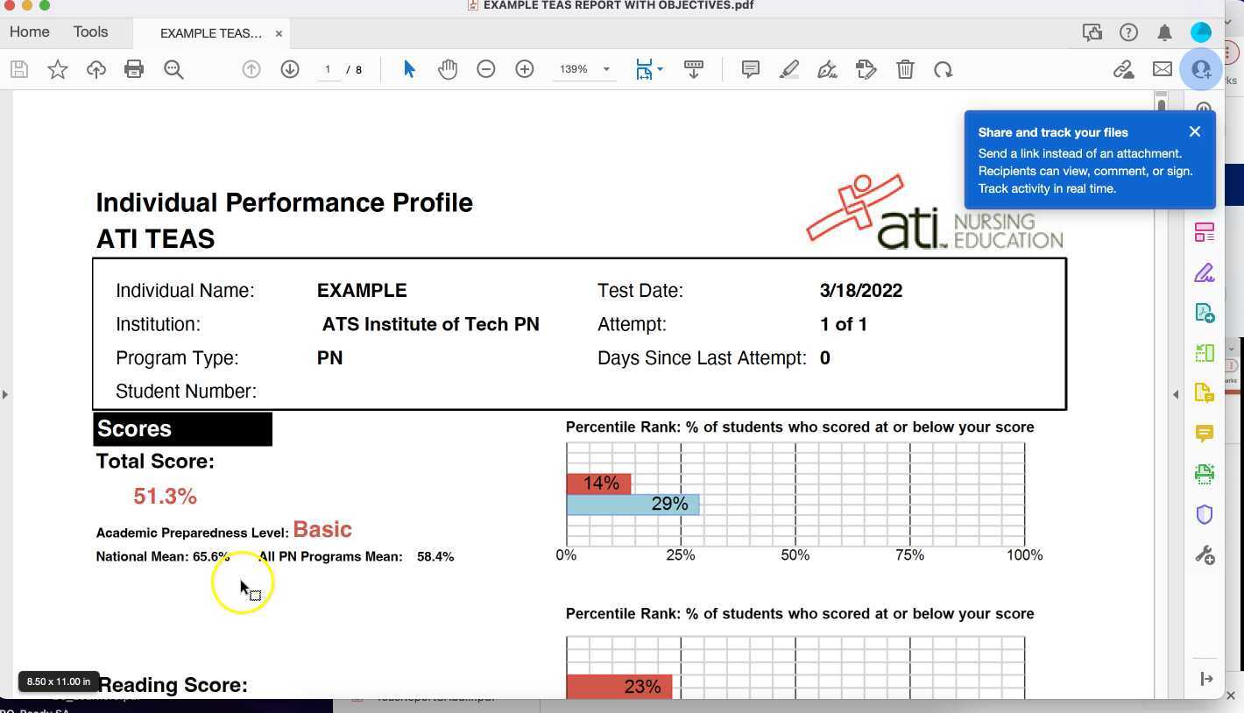
Task: Click the user account avatar
Action: (1201, 32)
